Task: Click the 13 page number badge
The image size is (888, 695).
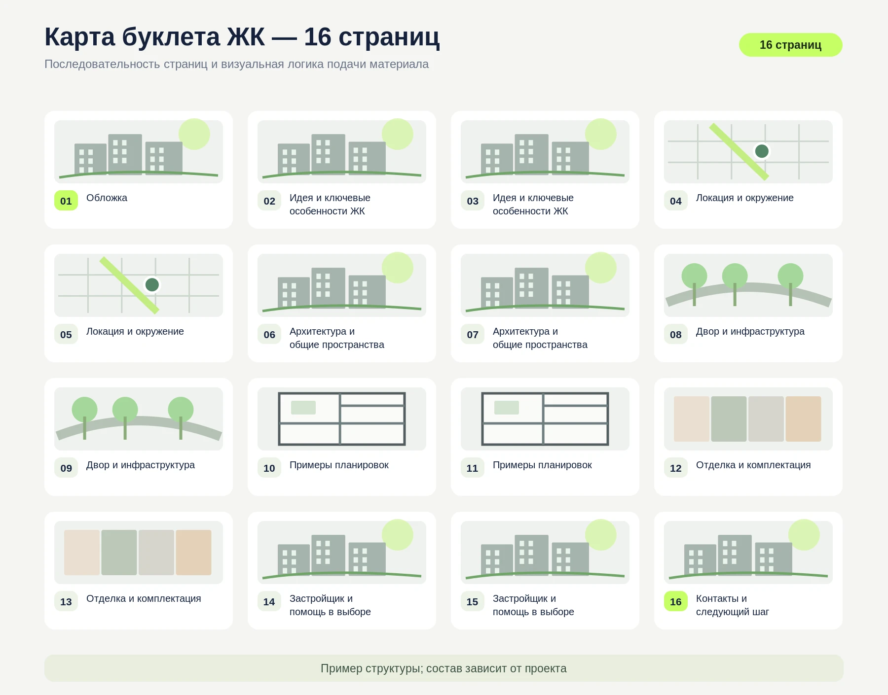Action: click(66, 601)
